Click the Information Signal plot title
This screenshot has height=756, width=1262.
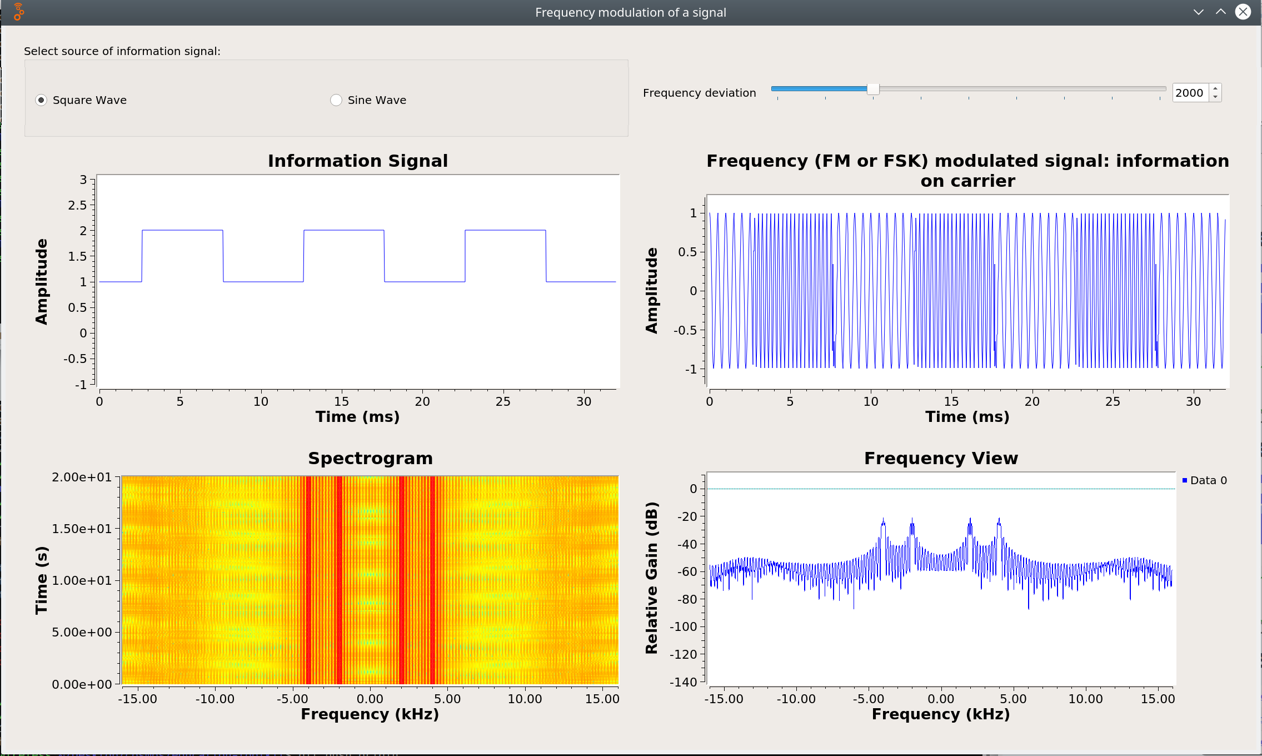pos(358,161)
